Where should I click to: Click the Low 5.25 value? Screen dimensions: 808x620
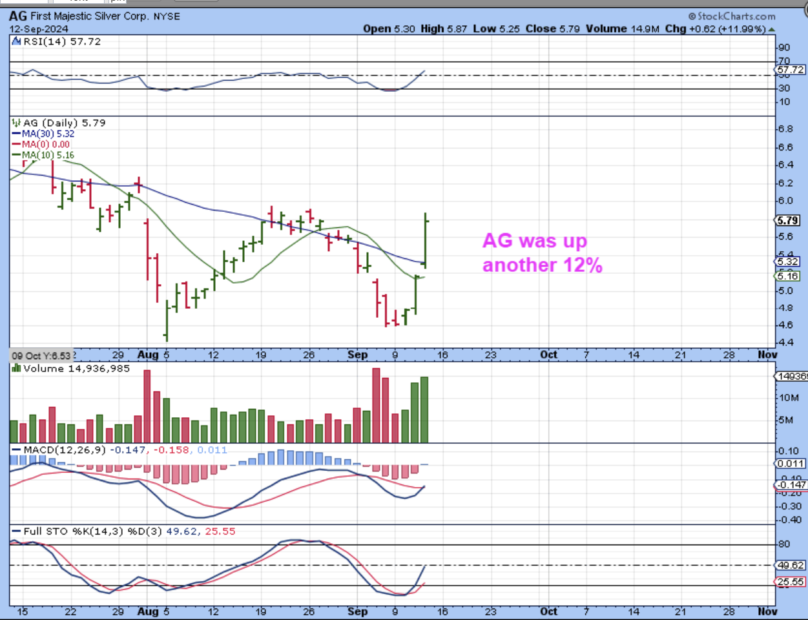(x=496, y=28)
